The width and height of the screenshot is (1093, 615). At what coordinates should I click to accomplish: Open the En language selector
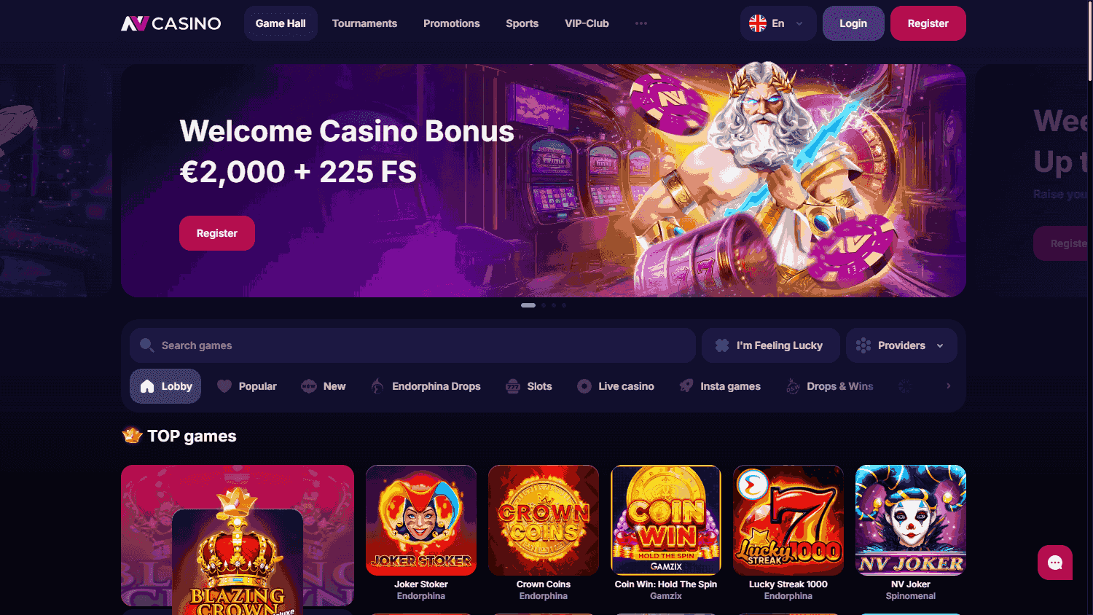click(777, 23)
